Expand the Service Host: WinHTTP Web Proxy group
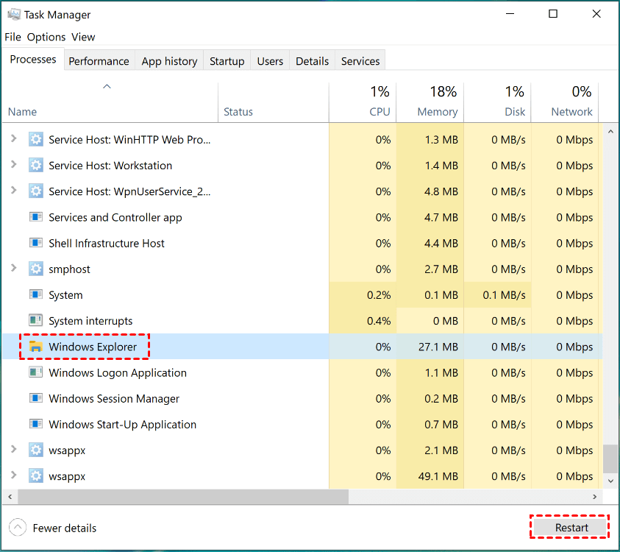620x552 pixels. (13, 139)
